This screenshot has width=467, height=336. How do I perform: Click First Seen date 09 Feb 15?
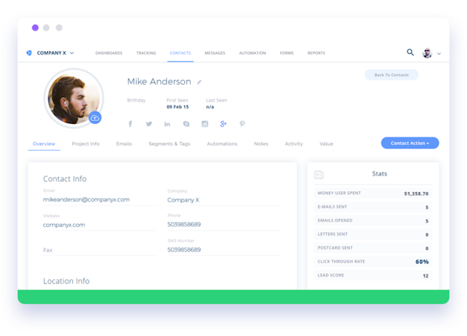click(178, 107)
